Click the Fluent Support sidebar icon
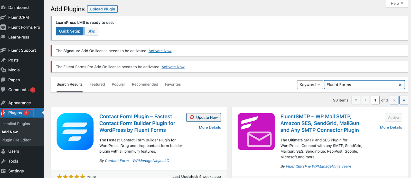 click(x=3, y=50)
